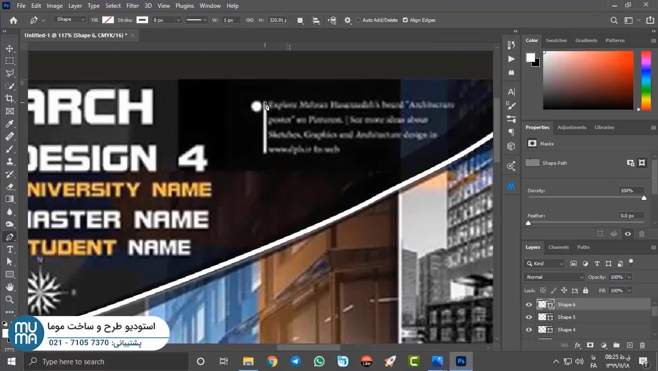Open the Normal blend mode dropdown
The height and width of the screenshot is (371, 658).
click(x=554, y=277)
